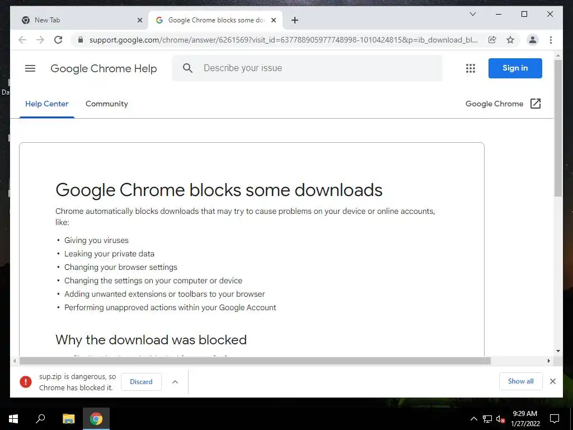
Task: Click the URL address bar
Action: pyautogui.click(x=283, y=40)
